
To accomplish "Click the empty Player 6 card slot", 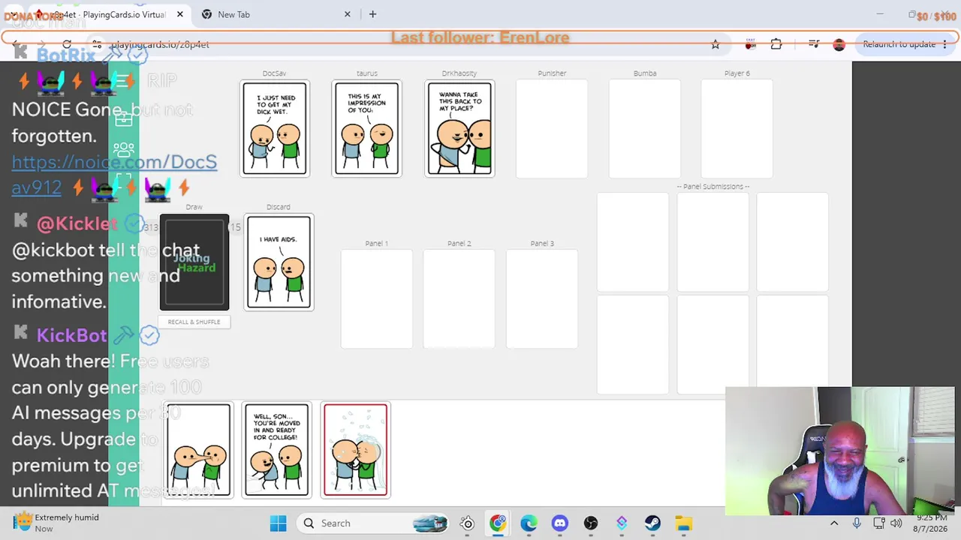I will (x=737, y=129).
